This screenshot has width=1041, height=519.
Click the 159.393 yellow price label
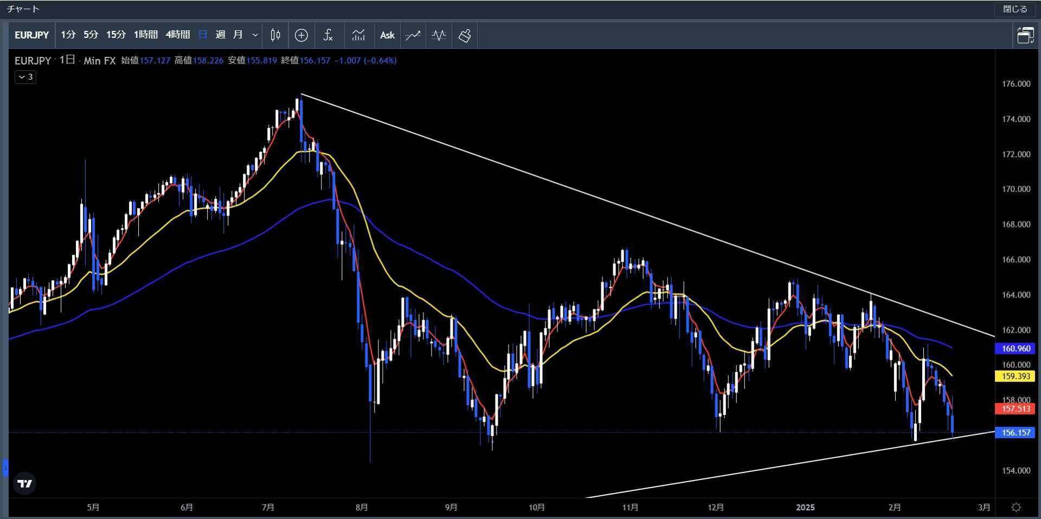pos(1016,376)
